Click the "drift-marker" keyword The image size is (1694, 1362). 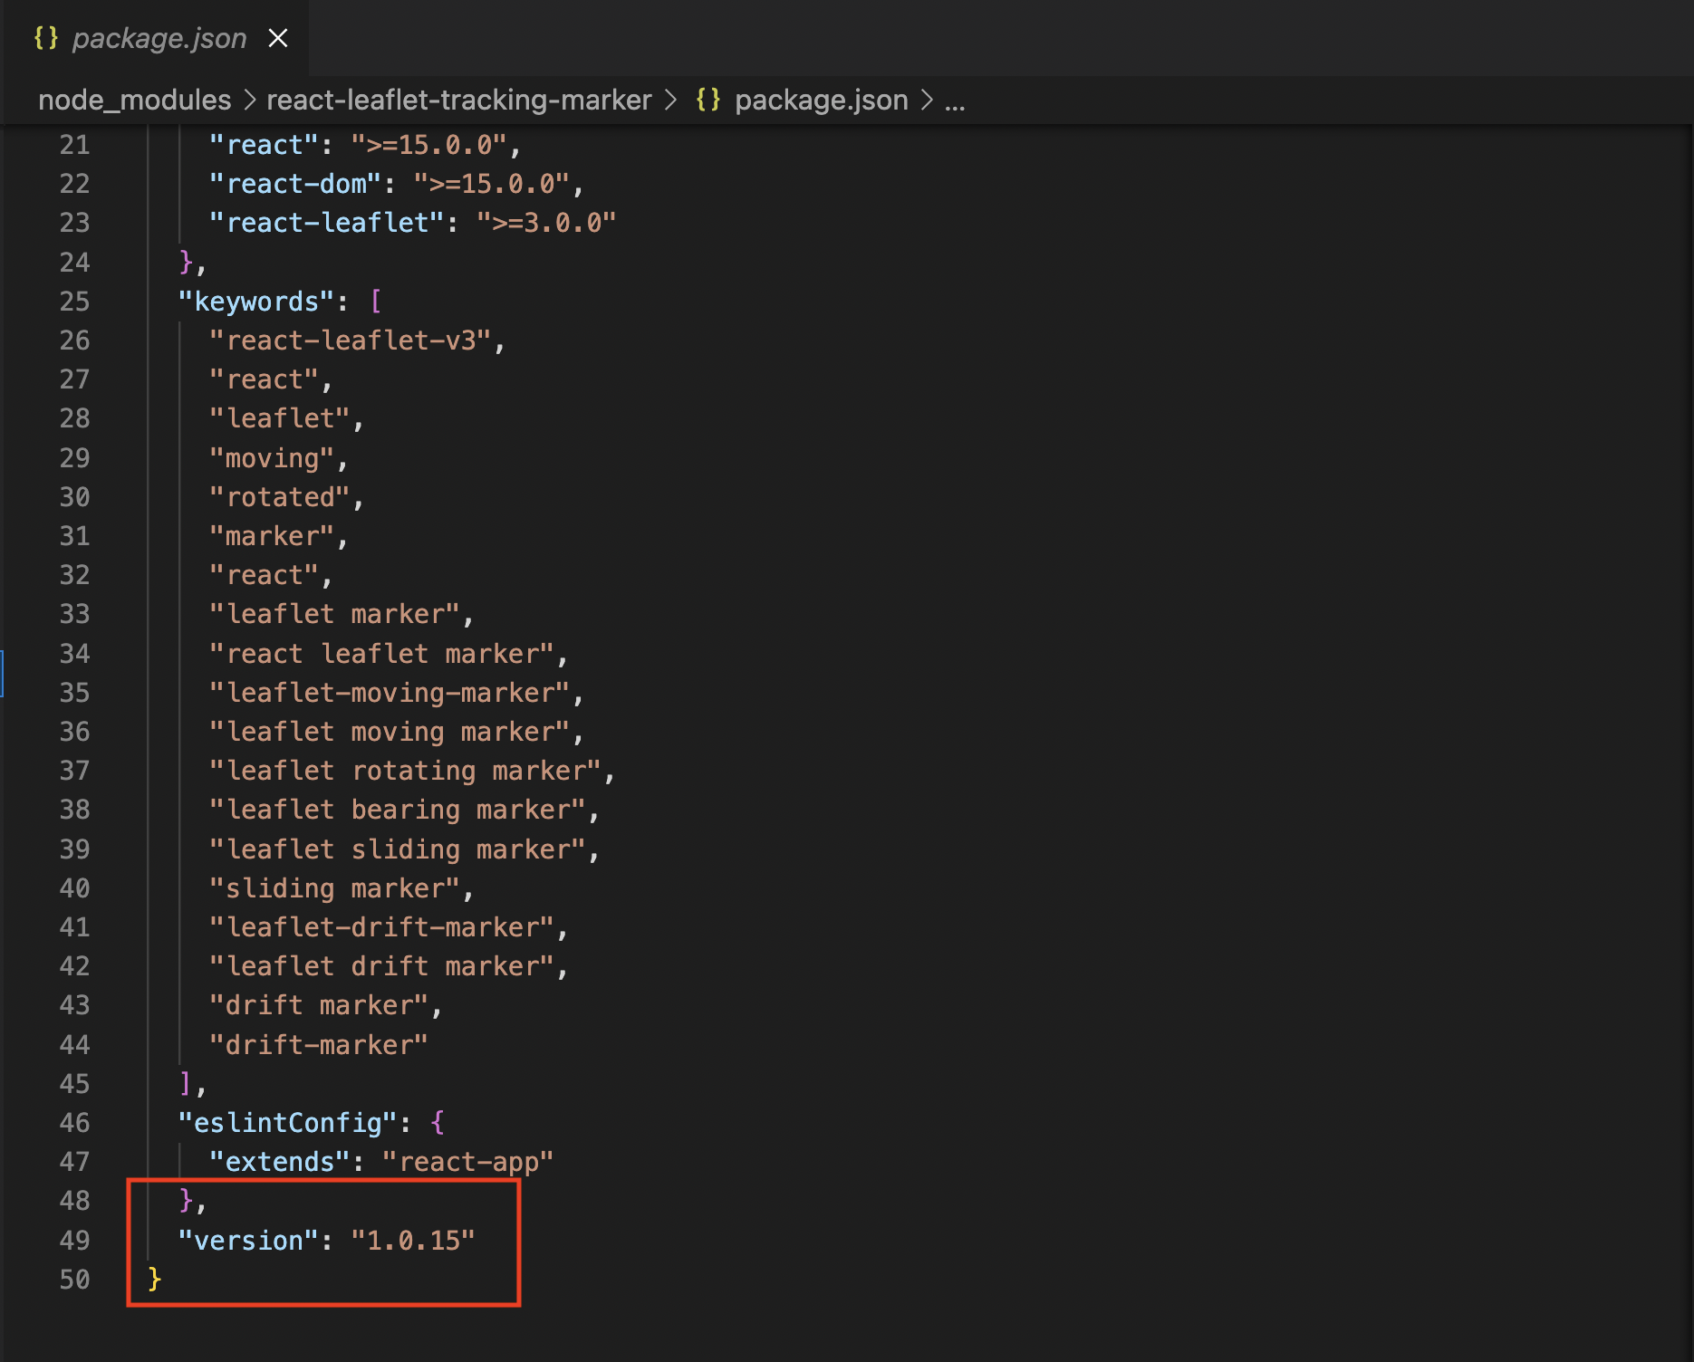[x=319, y=1045]
